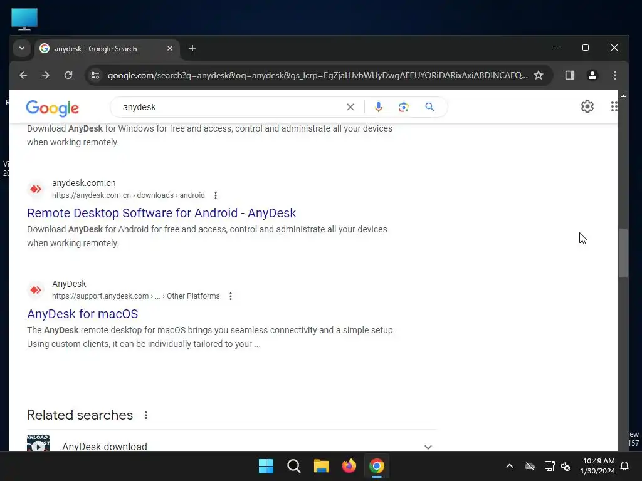642x481 pixels.
Task: Click AnyDesk support result favicon
Action: 36,290
